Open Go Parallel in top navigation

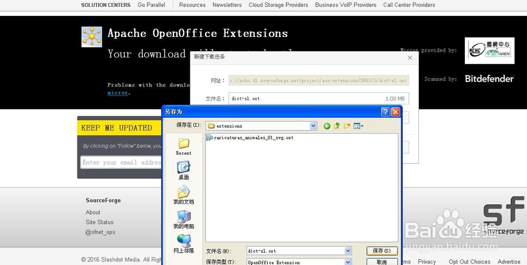pos(151,5)
